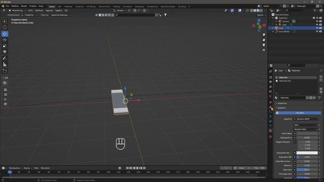Toggle camera view icon in viewport
The image size is (324, 182).
tap(264, 45)
